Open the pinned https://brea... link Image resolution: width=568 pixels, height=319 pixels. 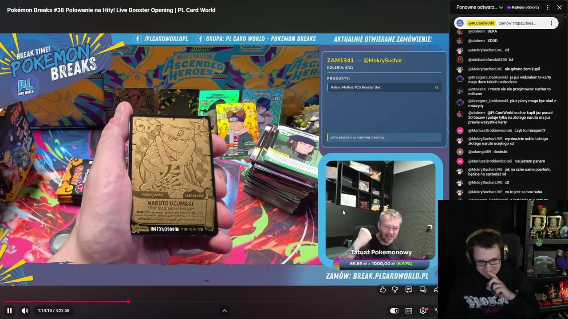pos(525,23)
